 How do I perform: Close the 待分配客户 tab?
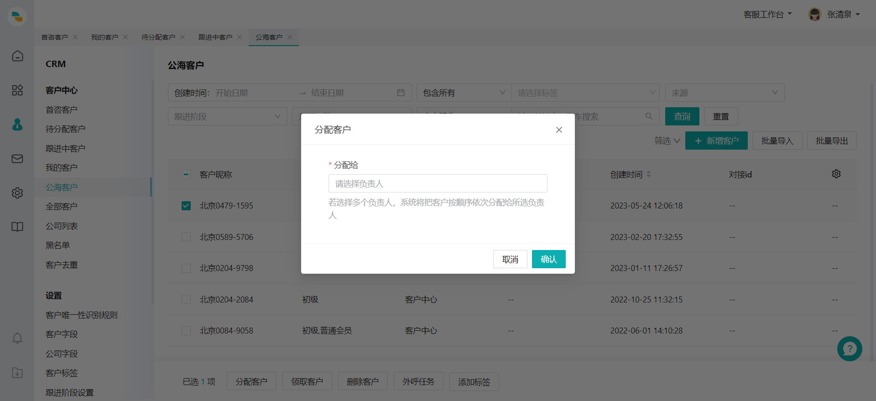182,37
